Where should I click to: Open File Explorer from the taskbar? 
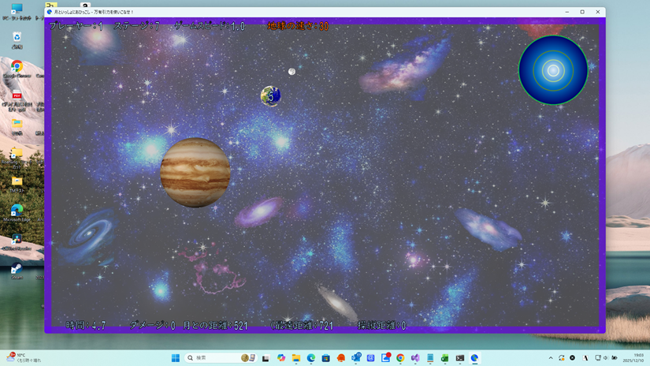click(296, 358)
